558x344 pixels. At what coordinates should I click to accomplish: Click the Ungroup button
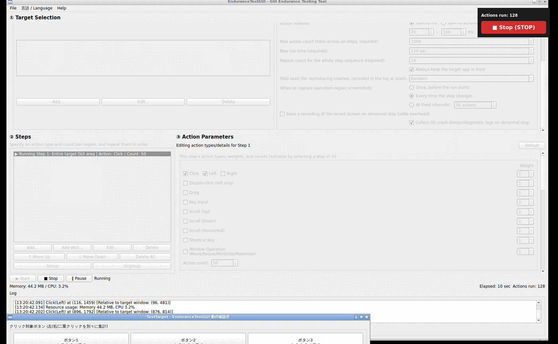click(132, 266)
